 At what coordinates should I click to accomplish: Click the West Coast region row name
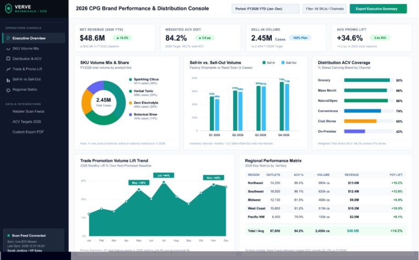click(257, 209)
